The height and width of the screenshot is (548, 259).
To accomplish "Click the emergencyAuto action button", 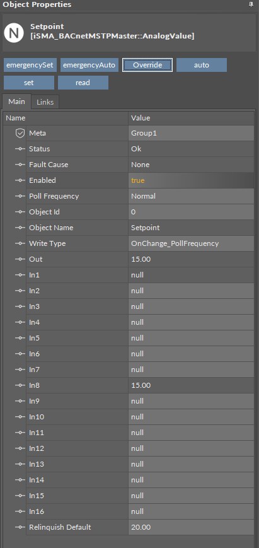I will click(89, 65).
